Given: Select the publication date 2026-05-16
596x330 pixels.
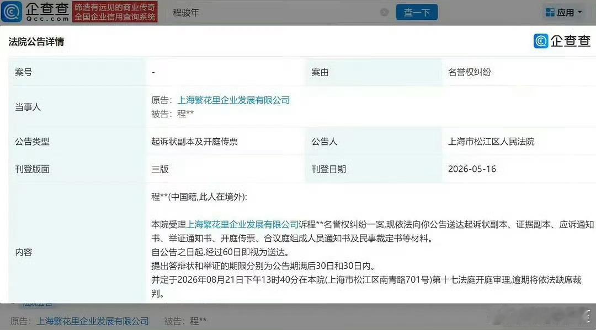Looking at the screenshot, I should tap(472, 169).
